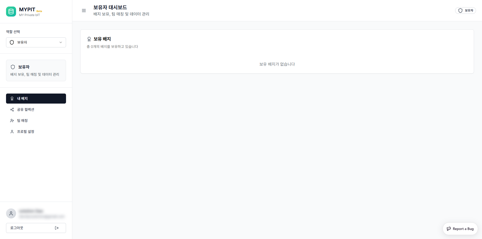
Task: Toggle the sidebar with the hamburger icon
Action: point(84,11)
